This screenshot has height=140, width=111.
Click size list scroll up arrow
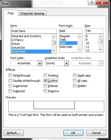click(x=101, y=37)
